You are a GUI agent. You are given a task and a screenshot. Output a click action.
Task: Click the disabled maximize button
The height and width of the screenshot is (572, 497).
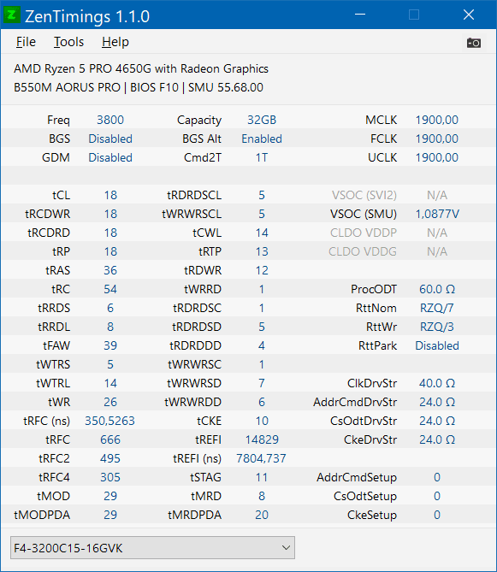414,15
